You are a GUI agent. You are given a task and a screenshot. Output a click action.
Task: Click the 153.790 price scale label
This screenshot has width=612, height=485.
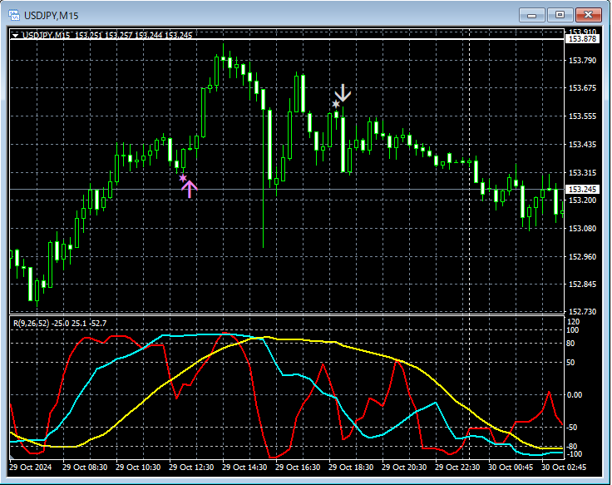click(581, 61)
